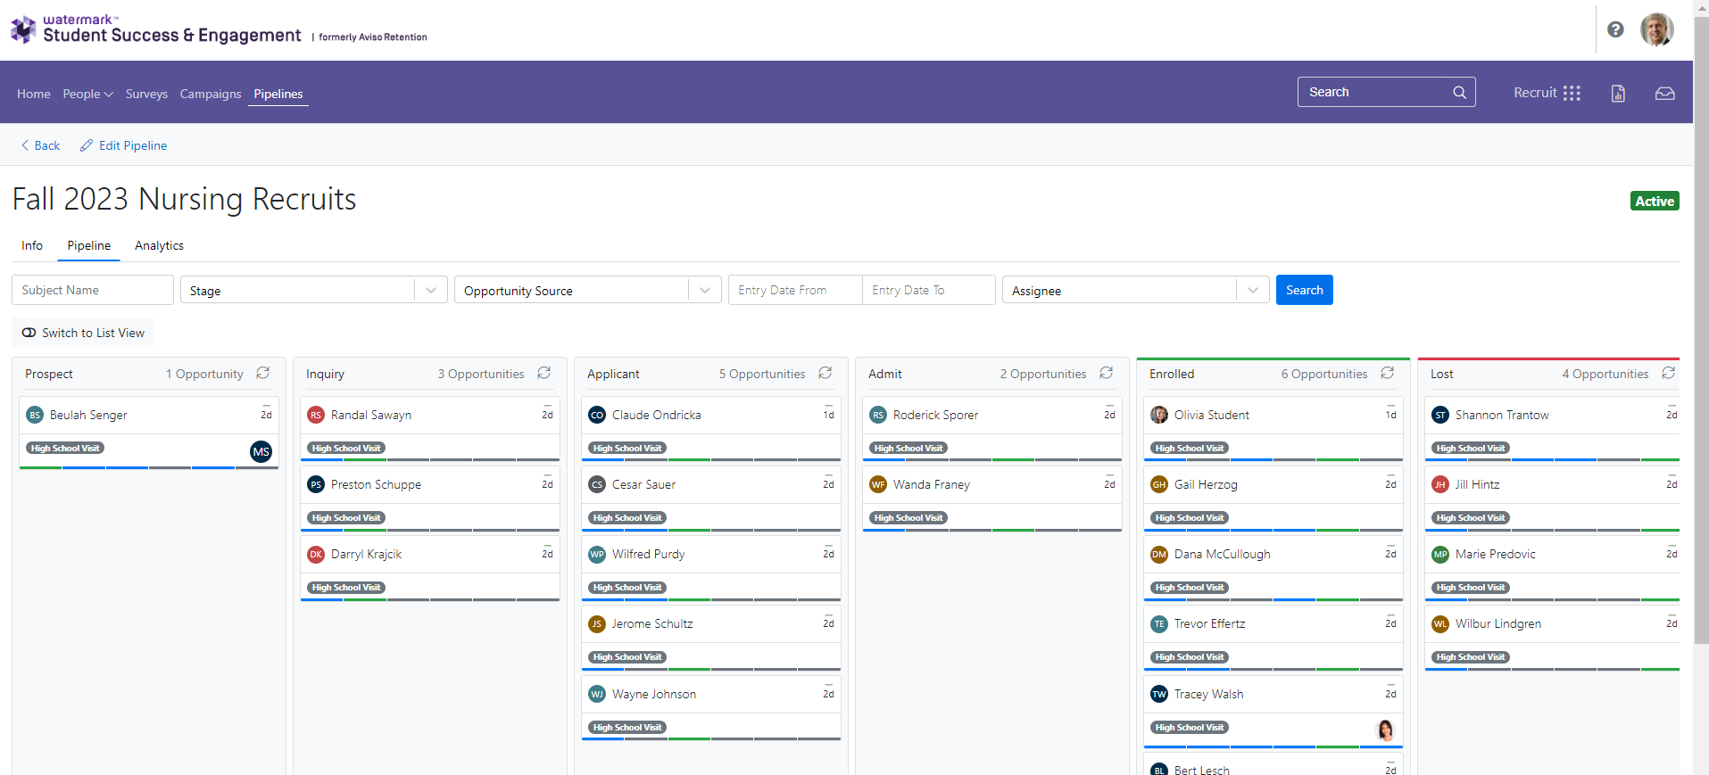This screenshot has width=1709, height=775.
Task: Refresh the Applicant stage column
Action: tap(825, 373)
